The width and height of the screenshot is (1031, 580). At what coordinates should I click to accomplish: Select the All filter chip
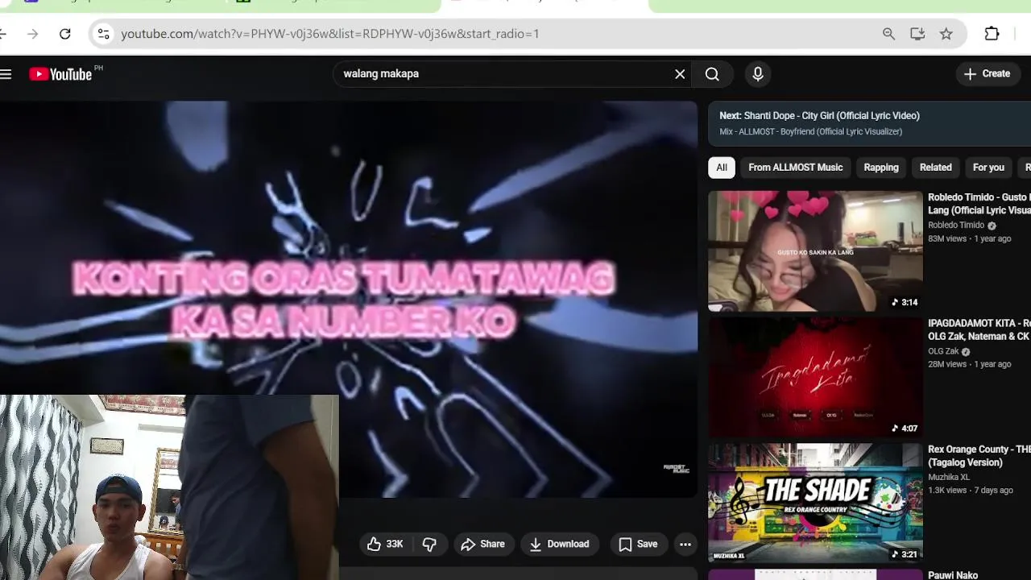click(x=722, y=168)
